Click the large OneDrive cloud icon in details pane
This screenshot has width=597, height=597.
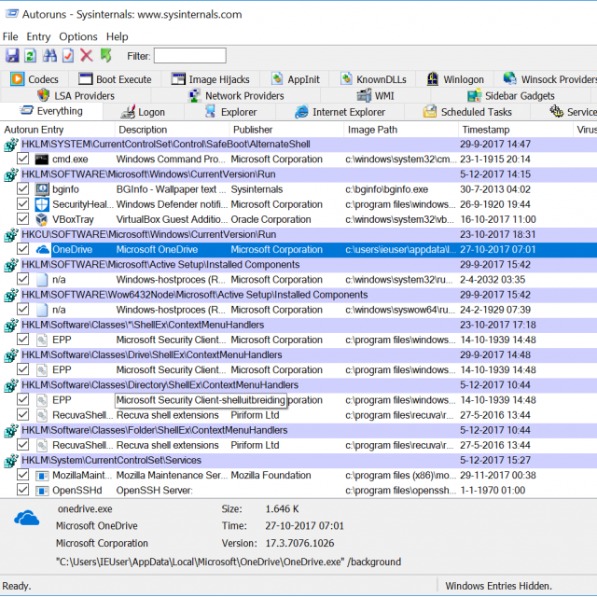pyautogui.click(x=26, y=519)
